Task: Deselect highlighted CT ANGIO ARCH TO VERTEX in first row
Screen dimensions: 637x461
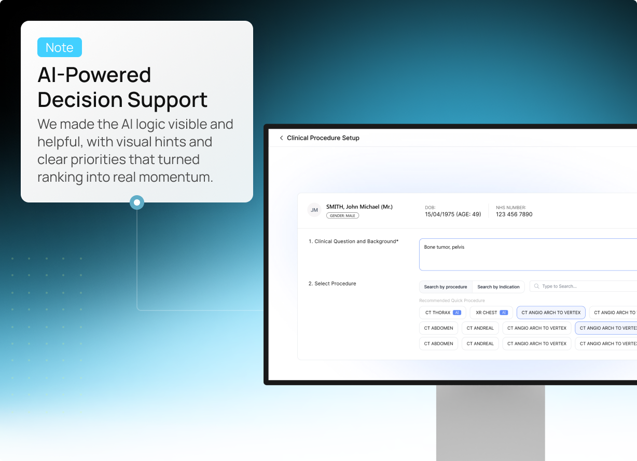Action: (551, 313)
